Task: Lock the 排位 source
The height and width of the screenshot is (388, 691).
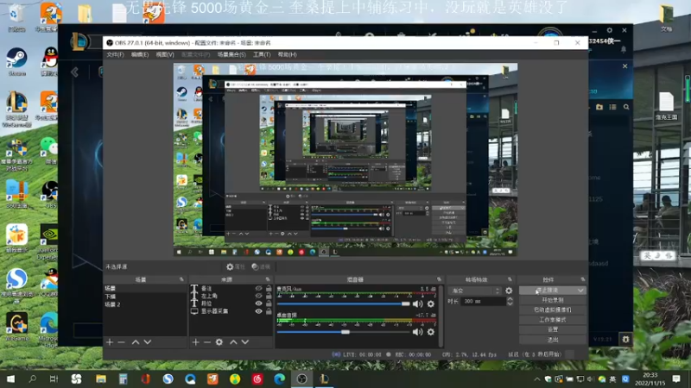Action: pyautogui.click(x=269, y=304)
